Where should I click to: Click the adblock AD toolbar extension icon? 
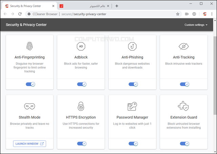(x=194, y=14)
